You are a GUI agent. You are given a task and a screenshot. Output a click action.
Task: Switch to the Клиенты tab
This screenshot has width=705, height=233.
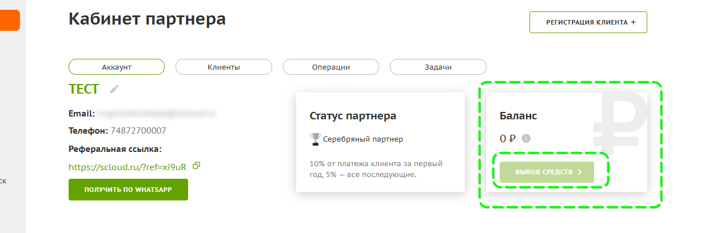pos(224,67)
